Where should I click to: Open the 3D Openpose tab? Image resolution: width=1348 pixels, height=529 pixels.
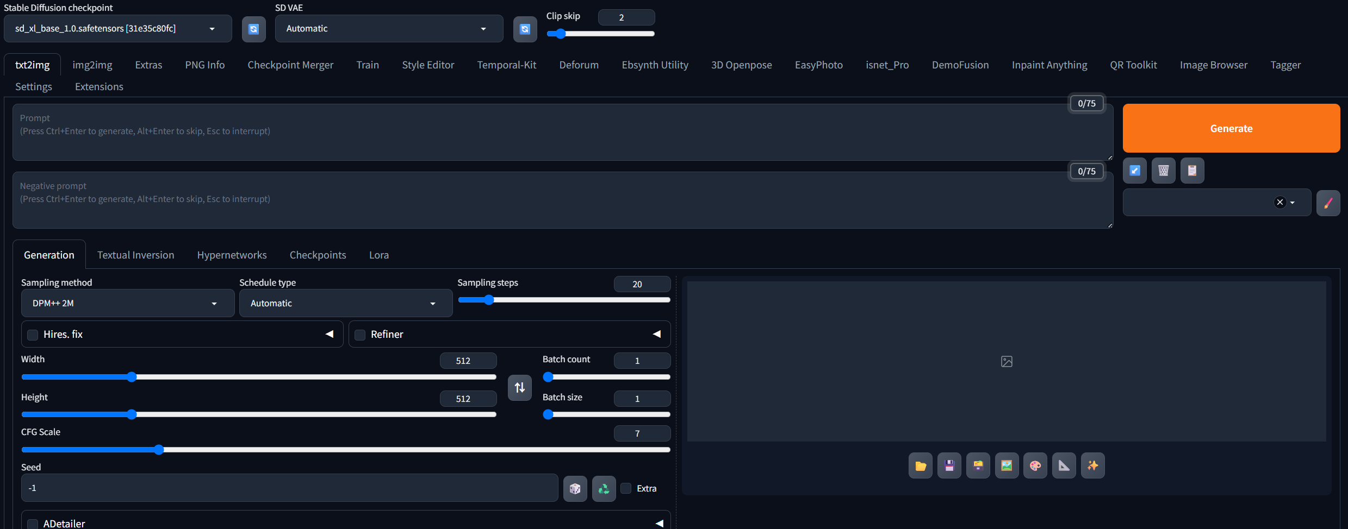(742, 65)
